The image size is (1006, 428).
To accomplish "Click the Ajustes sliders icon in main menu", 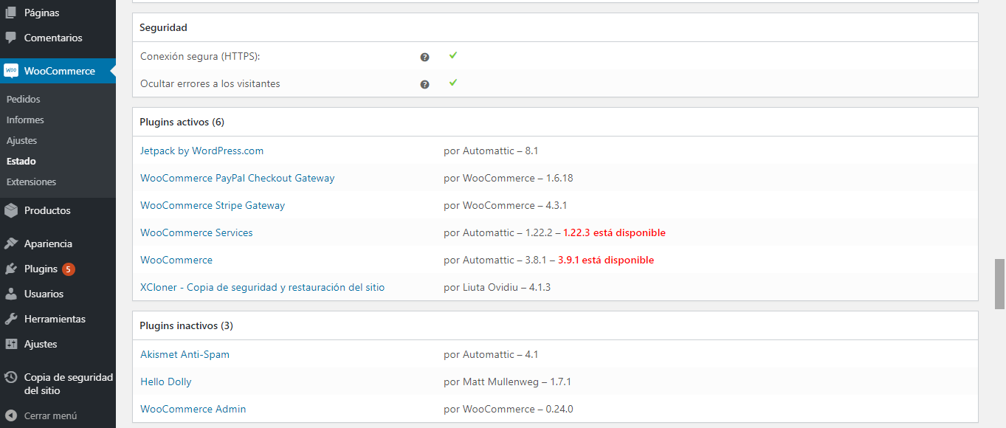I will tap(11, 344).
